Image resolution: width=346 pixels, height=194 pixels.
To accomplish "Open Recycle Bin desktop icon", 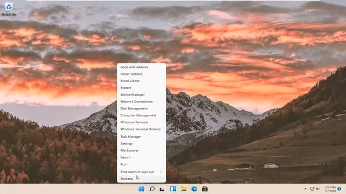I will pyautogui.click(x=9, y=9).
